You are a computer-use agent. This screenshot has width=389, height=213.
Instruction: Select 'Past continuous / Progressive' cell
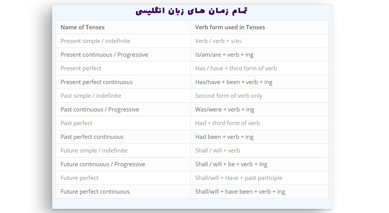(x=123, y=109)
